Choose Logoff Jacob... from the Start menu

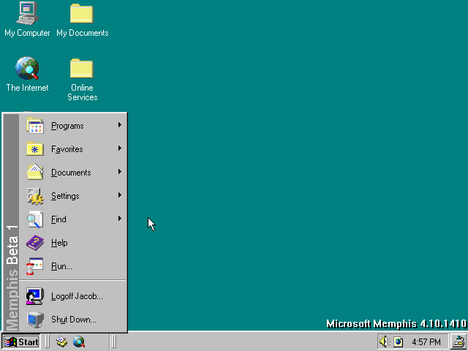[73, 296]
